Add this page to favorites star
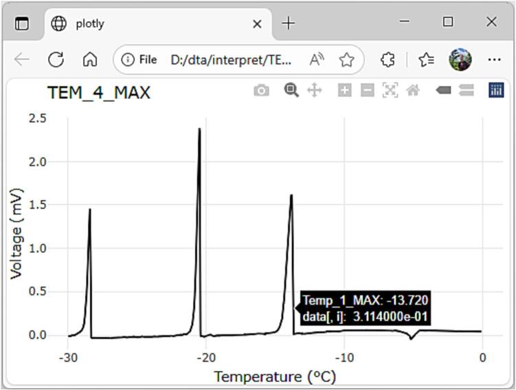Screen dimensions: 516x390 tap(346, 60)
